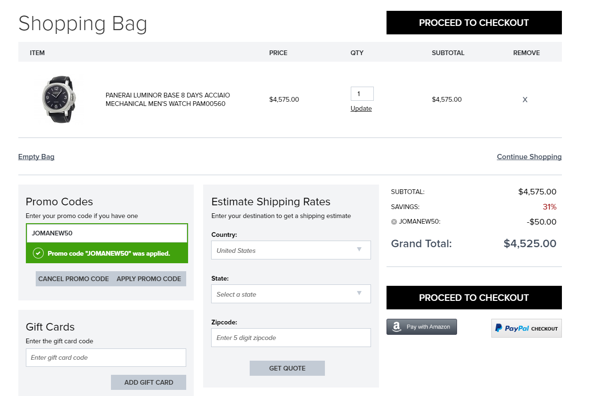Focus the quantity input field

[x=362, y=94]
